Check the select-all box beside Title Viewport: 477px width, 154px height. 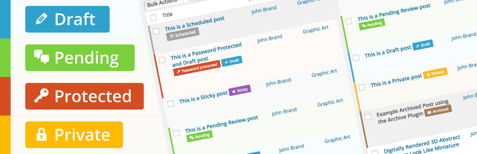pyautogui.click(x=154, y=18)
